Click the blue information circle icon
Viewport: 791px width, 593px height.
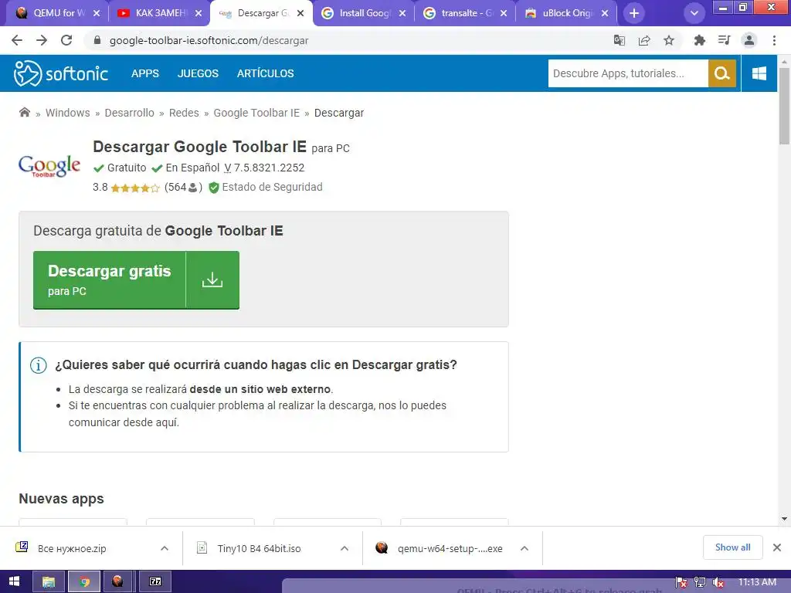39,365
